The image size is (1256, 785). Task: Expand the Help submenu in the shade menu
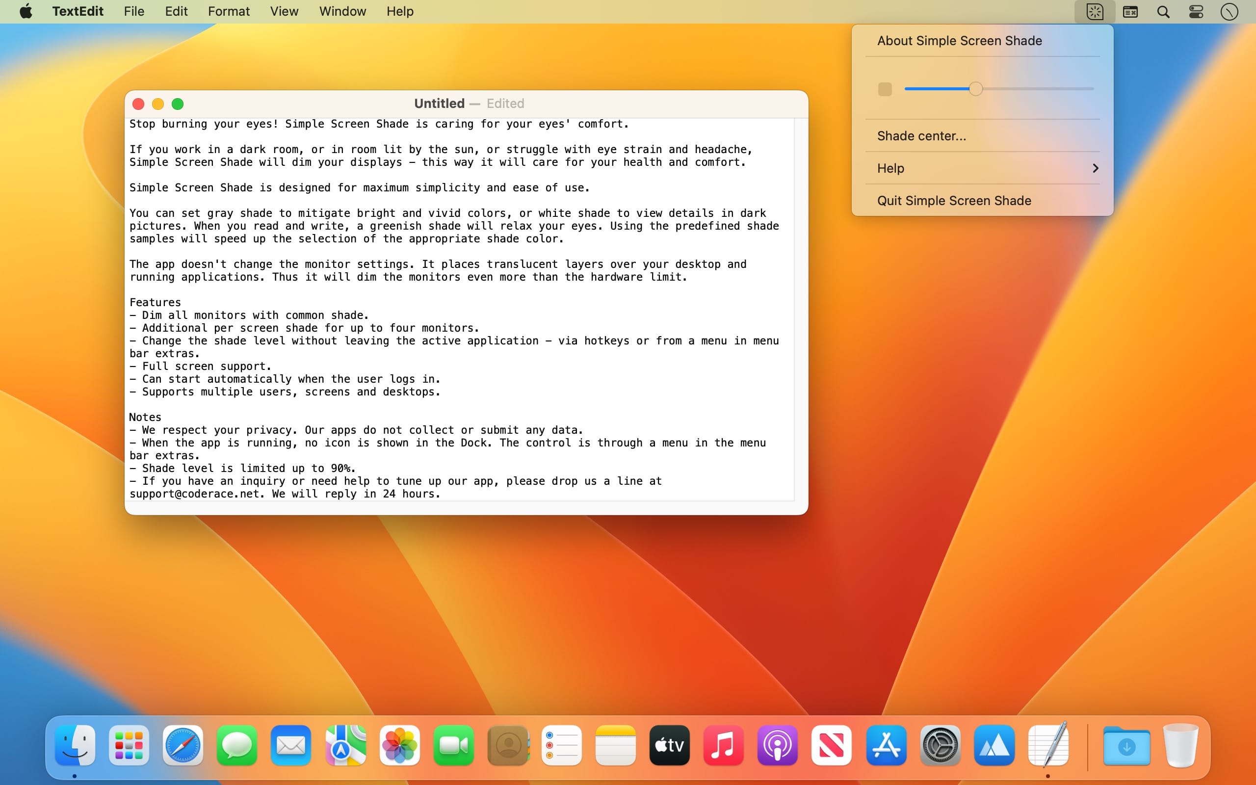(x=982, y=168)
